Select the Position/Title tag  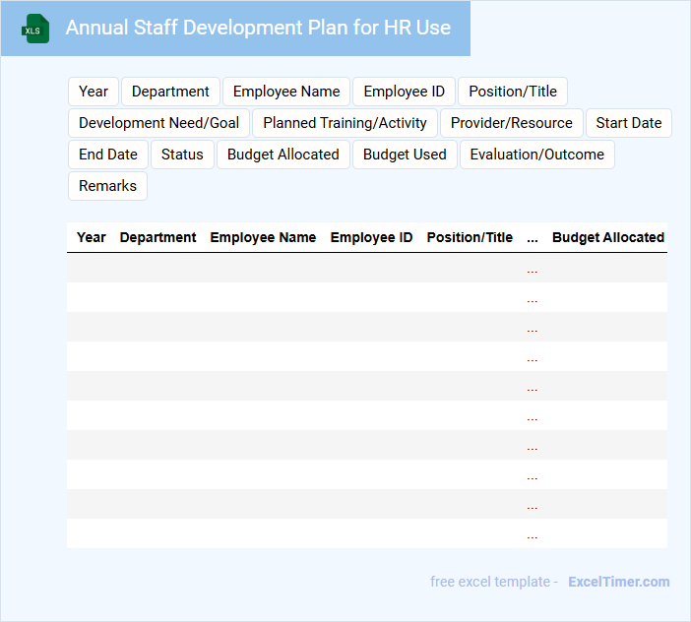[x=512, y=92]
